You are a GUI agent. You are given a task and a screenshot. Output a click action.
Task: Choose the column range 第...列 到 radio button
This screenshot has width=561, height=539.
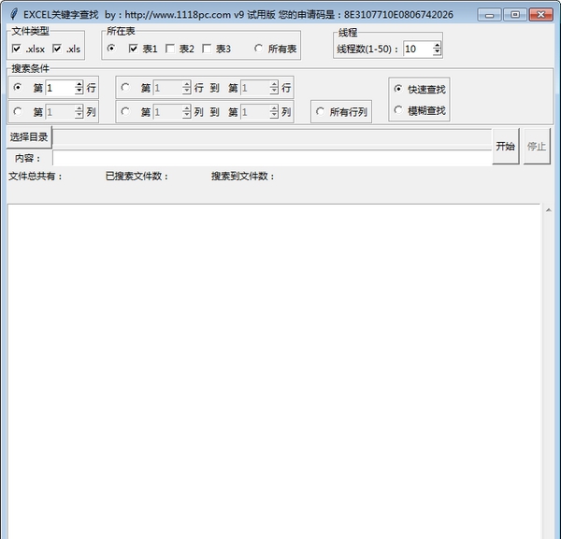click(126, 112)
